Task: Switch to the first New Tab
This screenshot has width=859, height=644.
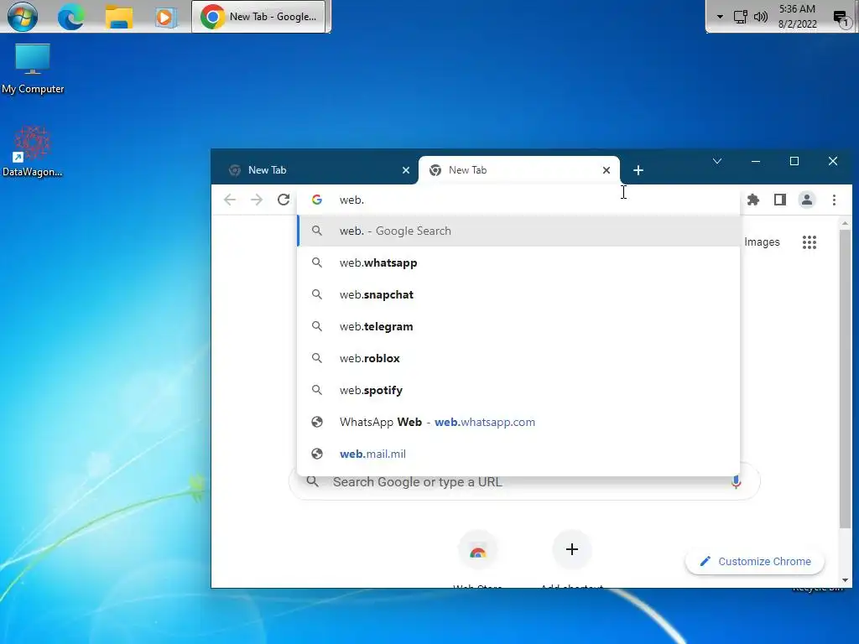Action: [315, 169]
